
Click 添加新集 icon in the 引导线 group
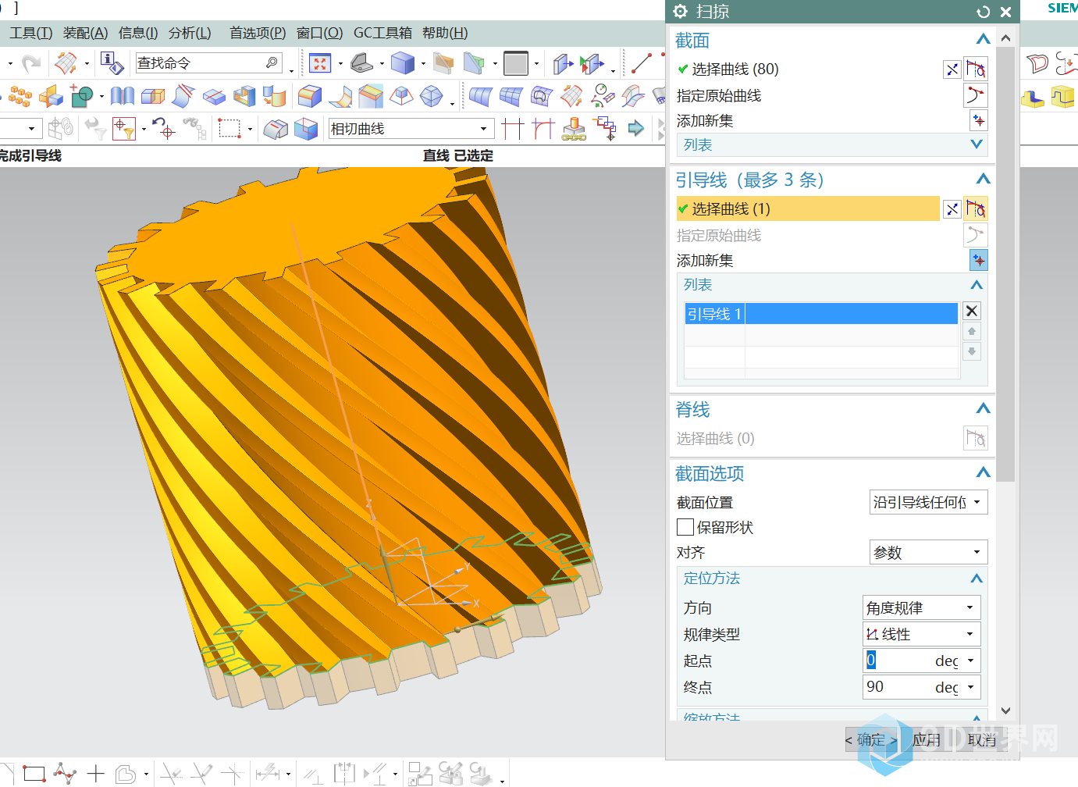point(979,260)
